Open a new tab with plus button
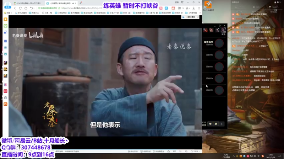The height and width of the screenshot is (159, 284). tap(81, 3)
